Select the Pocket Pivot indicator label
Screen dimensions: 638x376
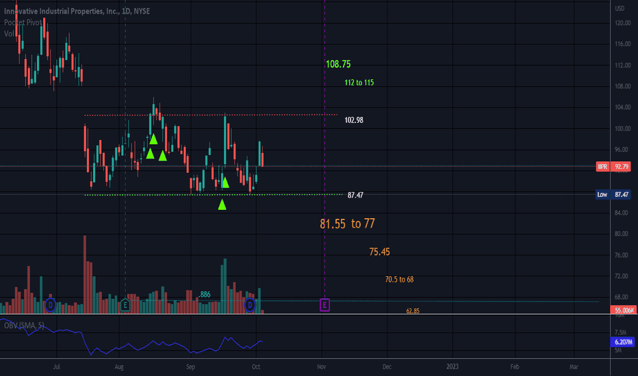23,23
